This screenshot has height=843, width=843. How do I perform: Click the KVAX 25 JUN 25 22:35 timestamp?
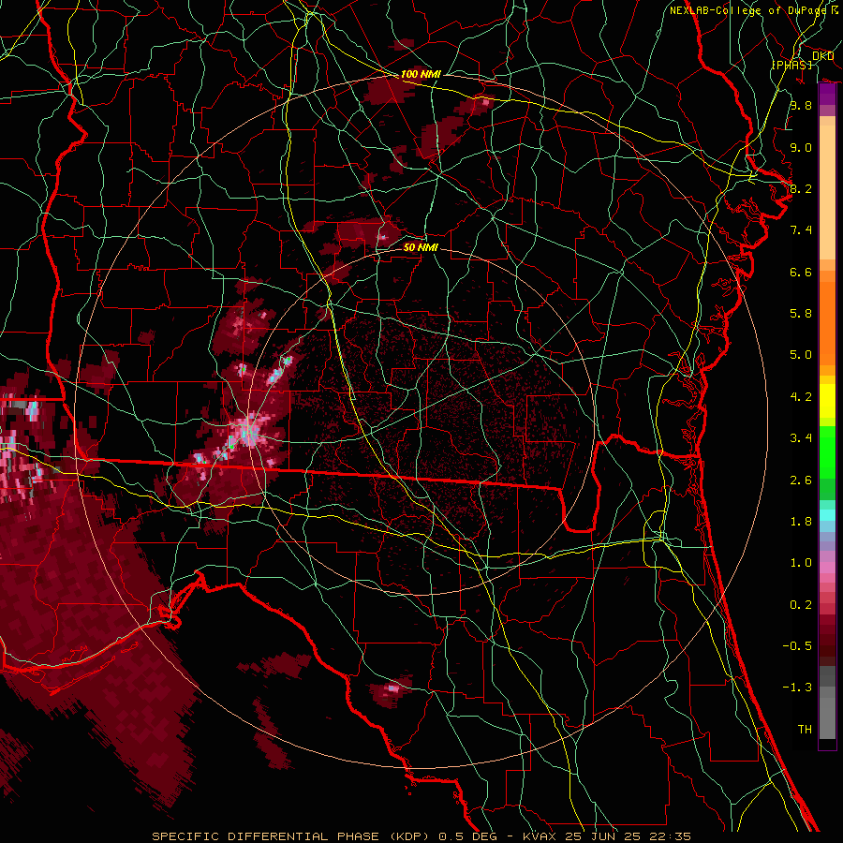[607, 836]
